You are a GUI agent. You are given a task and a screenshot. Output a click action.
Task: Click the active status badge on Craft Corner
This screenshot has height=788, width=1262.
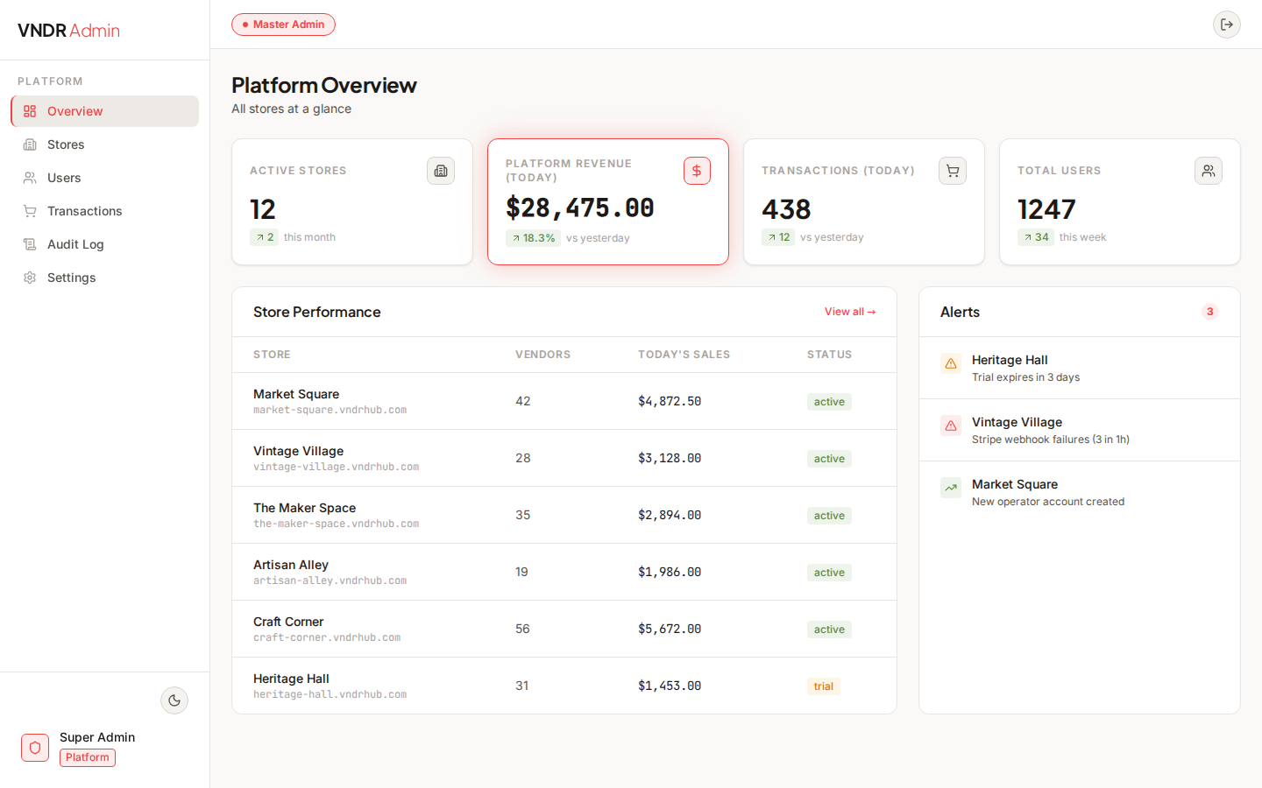coord(828,629)
